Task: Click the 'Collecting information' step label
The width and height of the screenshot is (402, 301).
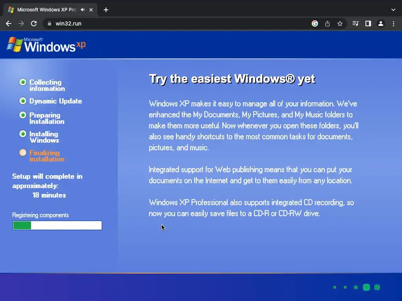Action: click(47, 85)
